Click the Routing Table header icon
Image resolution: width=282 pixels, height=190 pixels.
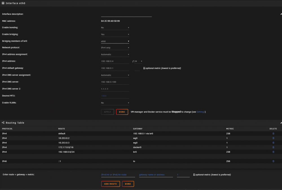click(3, 123)
